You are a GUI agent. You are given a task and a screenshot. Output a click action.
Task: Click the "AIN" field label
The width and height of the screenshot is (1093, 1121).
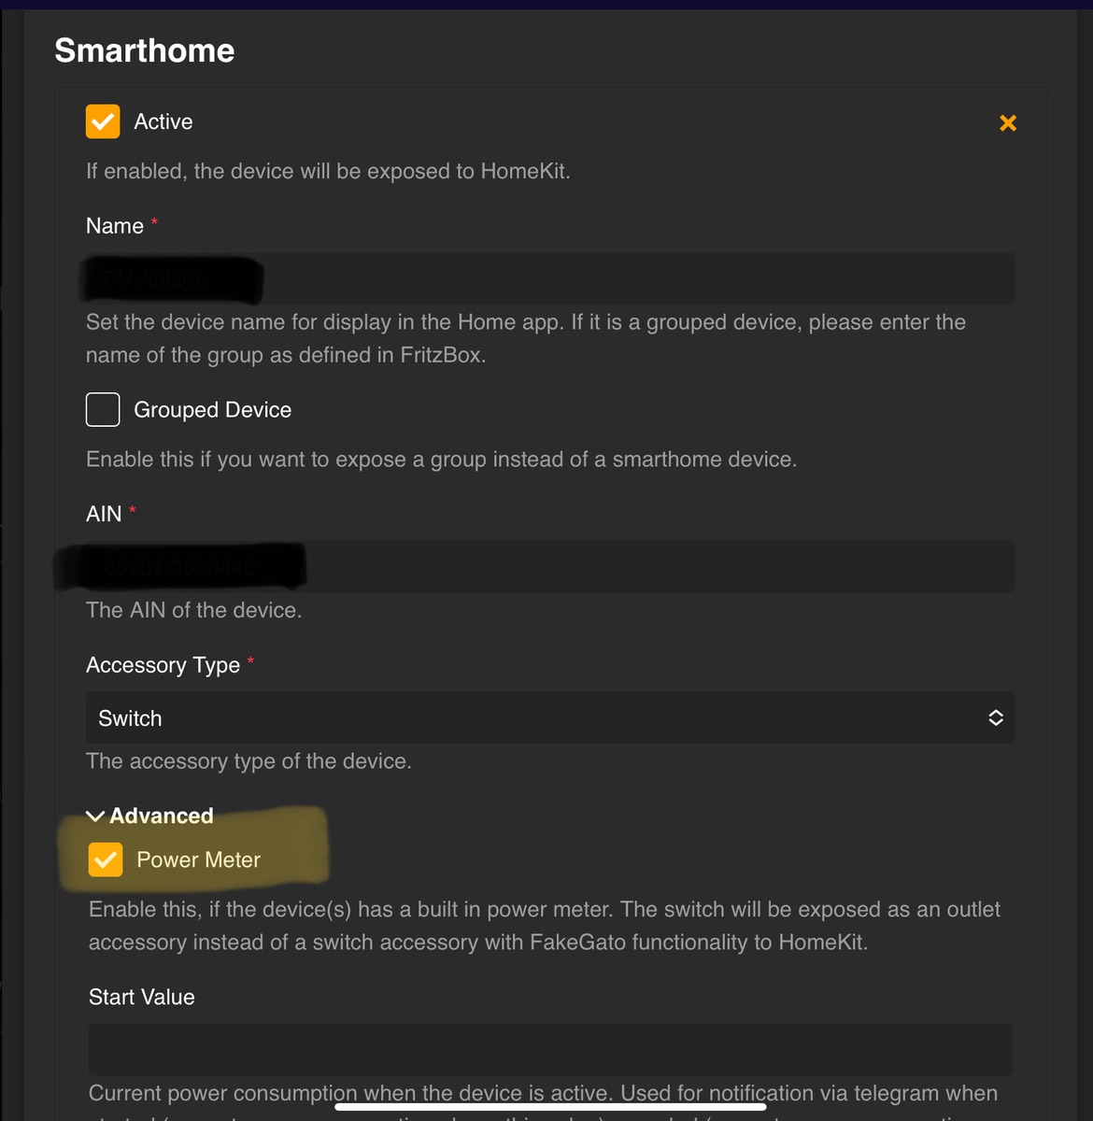coord(104,514)
